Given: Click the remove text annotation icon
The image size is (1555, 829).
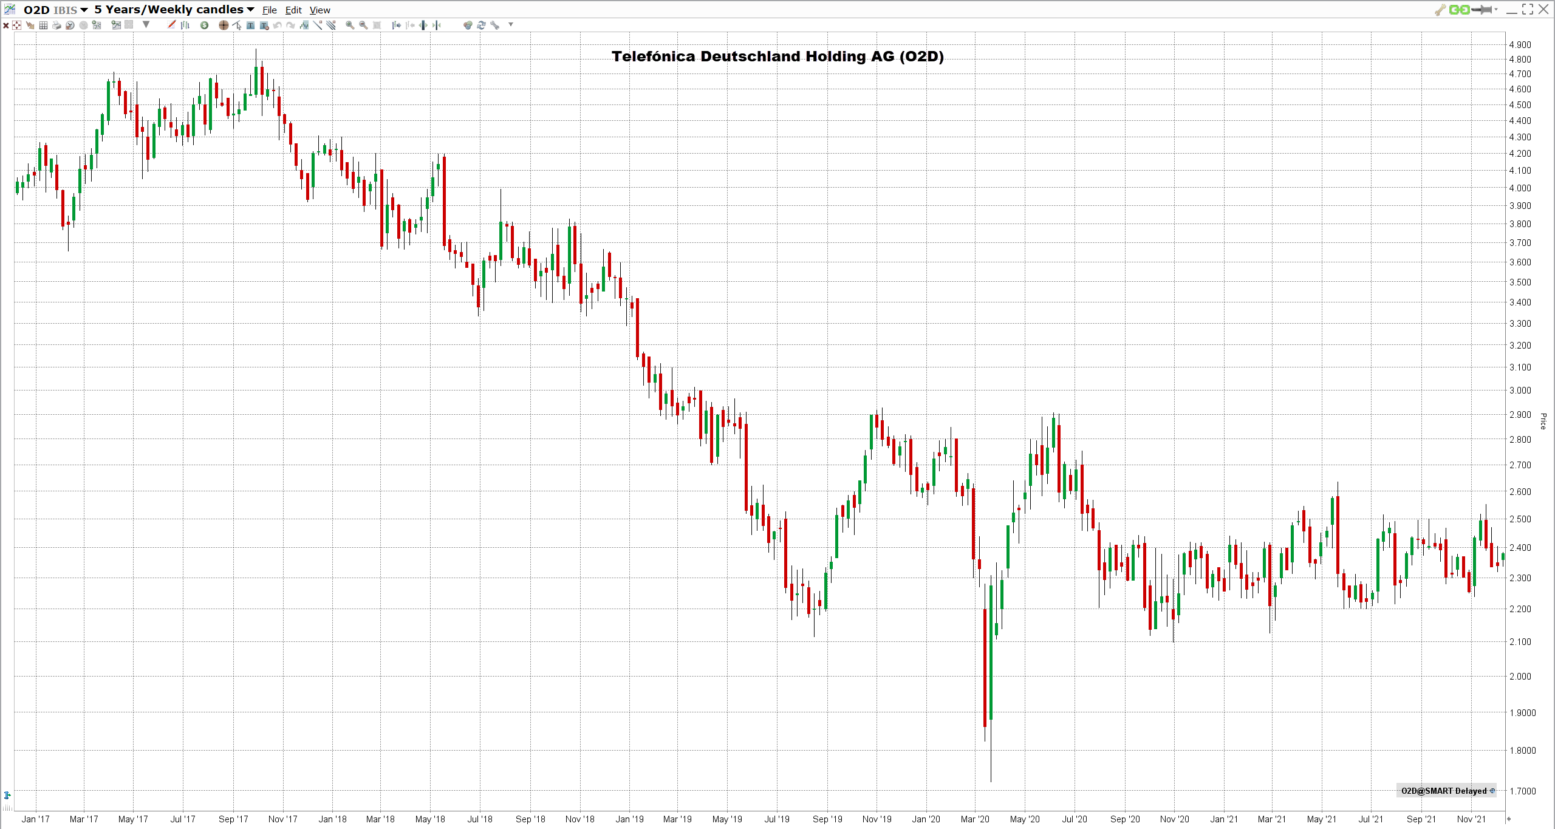Looking at the screenshot, I should pos(264,25).
